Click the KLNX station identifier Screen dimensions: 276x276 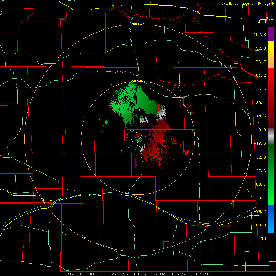160,274
